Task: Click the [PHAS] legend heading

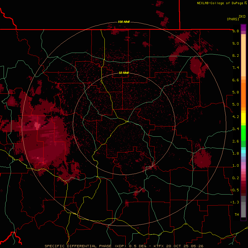Action: pyautogui.click(x=233, y=19)
